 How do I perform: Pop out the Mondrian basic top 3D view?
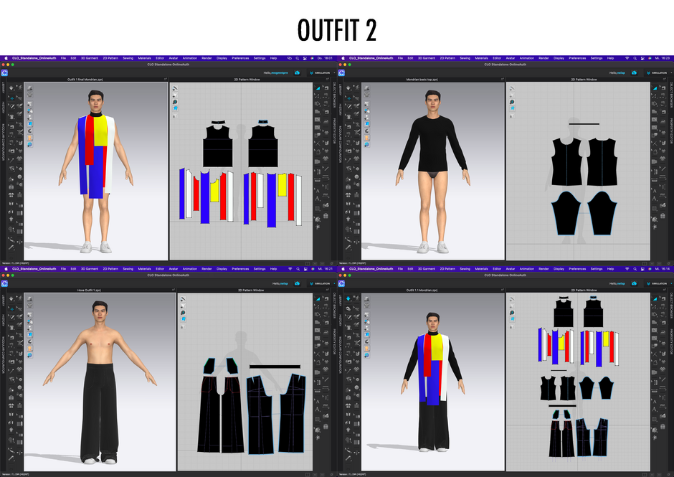[503, 80]
